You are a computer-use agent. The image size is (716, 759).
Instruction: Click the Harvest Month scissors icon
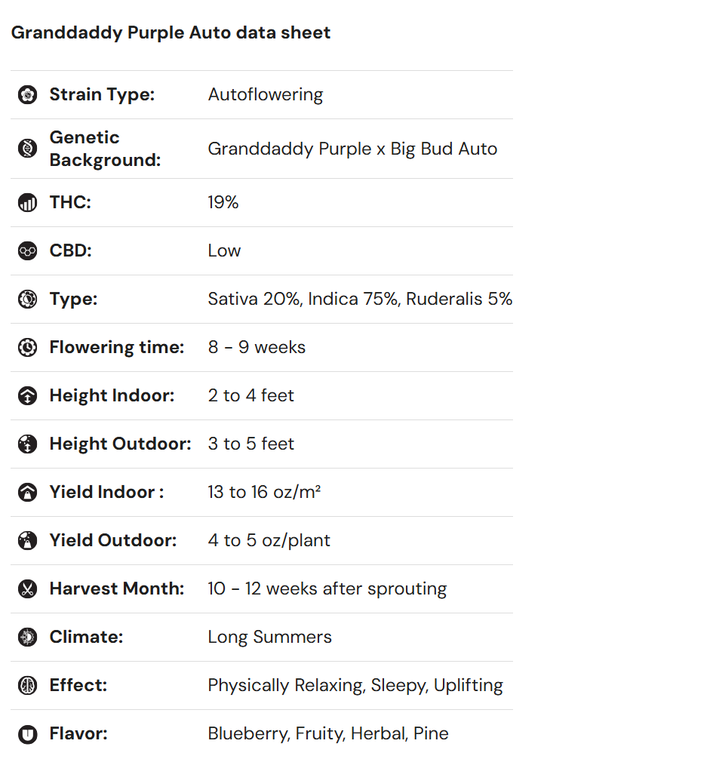pyautogui.click(x=27, y=589)
